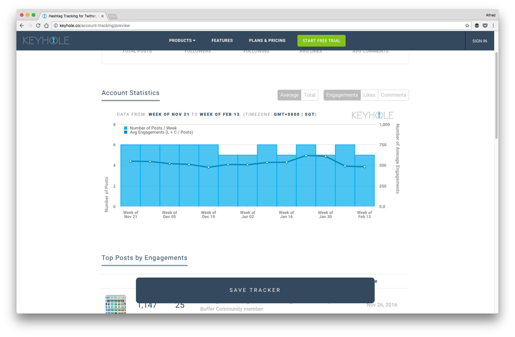Bookmark page with star icon
515x337 pixels.
pos(467,25)
